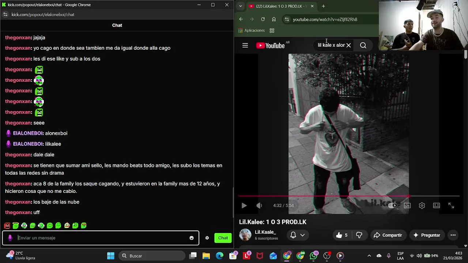
Task: Open the YouTube hamburger guide menu
Action: point(245,45)
